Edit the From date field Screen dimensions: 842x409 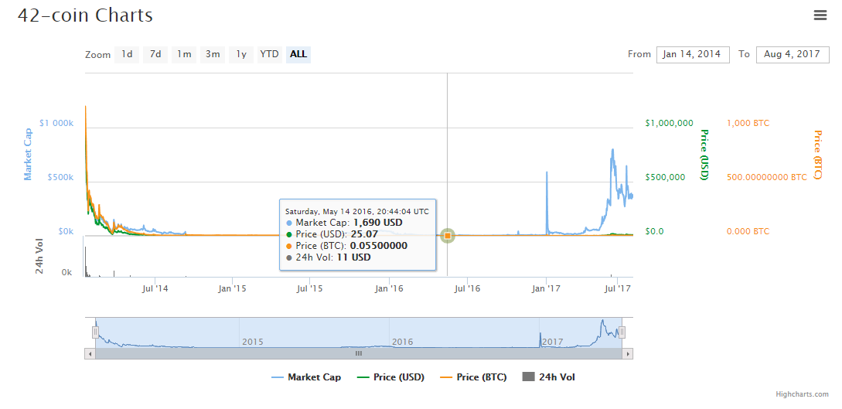[x=693, y=55]
